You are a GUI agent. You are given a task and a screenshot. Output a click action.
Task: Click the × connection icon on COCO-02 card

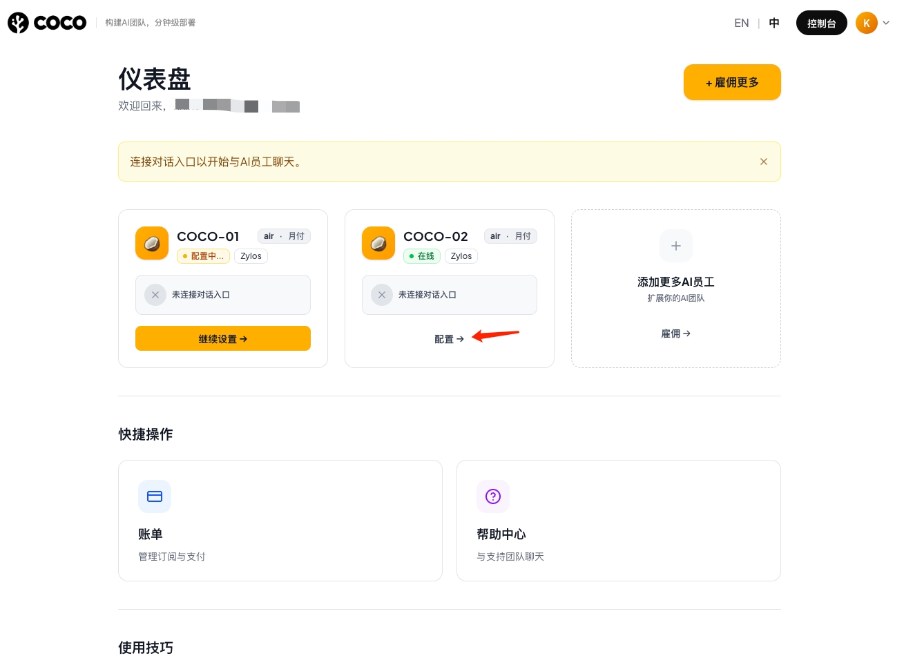pos(382,295)
